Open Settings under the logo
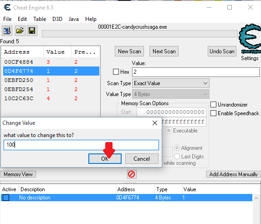The width and height of the screenshot is (261, 224). (250, 58)
